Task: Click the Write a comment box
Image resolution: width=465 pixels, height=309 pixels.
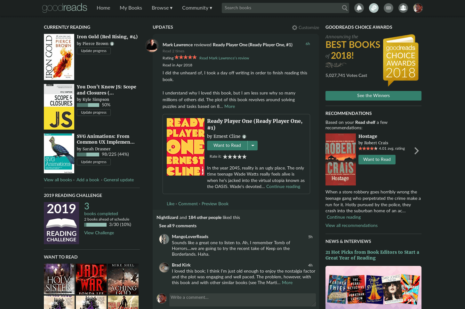Action: coord(243,300)
